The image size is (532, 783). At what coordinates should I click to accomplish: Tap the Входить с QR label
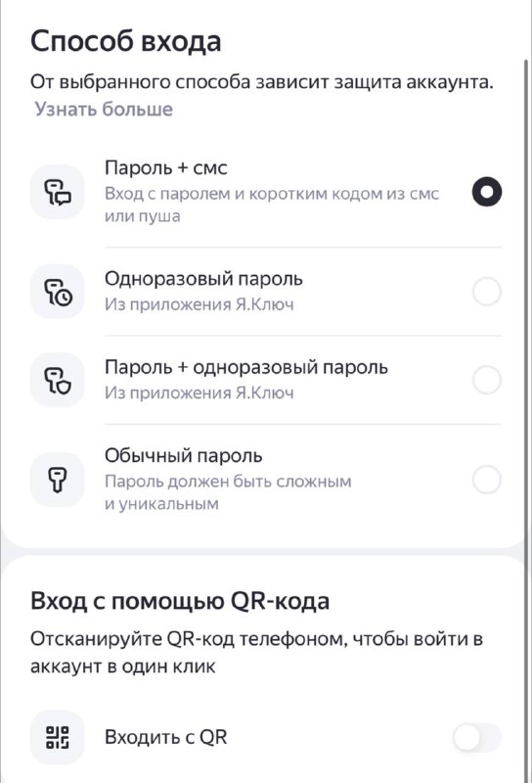165,737
